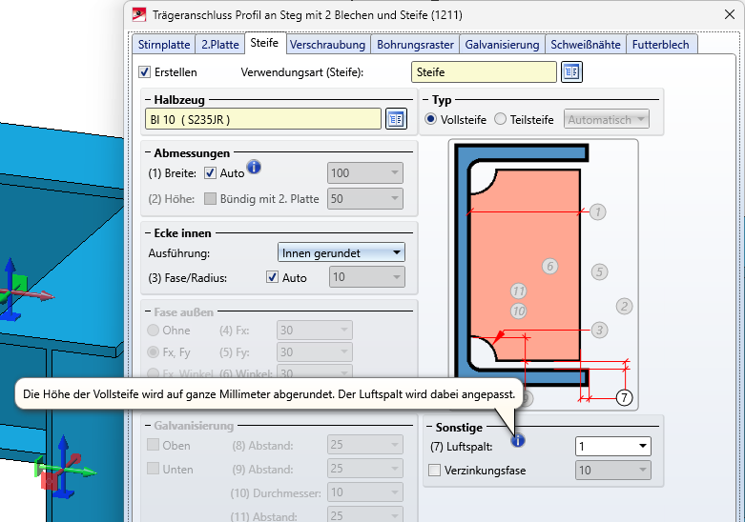Click info icon next to Breite Auto
Image resolution: width=745 pixels, height=522 pixels.
coord(254,167)
